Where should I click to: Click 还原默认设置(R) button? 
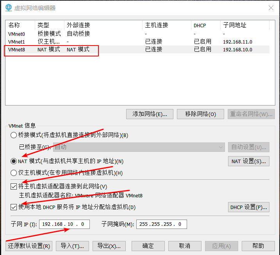(x=29, y=246)
